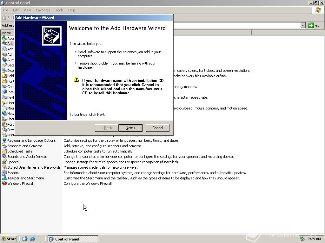This screenshot has height=243, width=325.
Task: Open the File menu
Action: coord(5,10)
